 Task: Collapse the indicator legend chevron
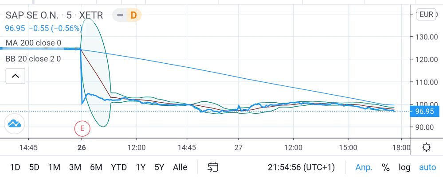coord(15,76)
